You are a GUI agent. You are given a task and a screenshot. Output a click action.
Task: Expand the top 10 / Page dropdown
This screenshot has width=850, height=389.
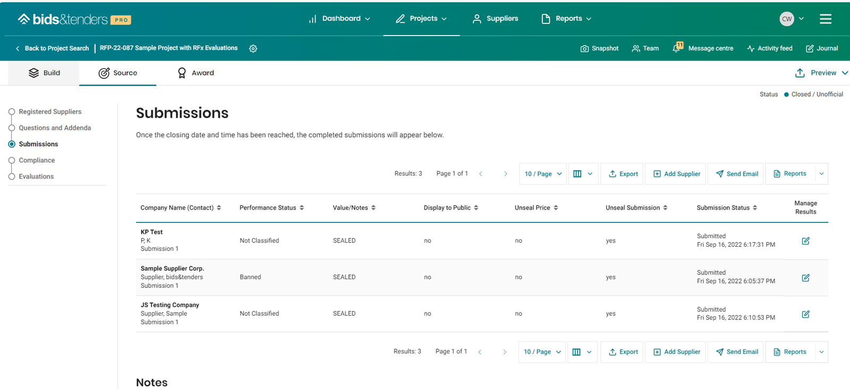click(543, 174)
